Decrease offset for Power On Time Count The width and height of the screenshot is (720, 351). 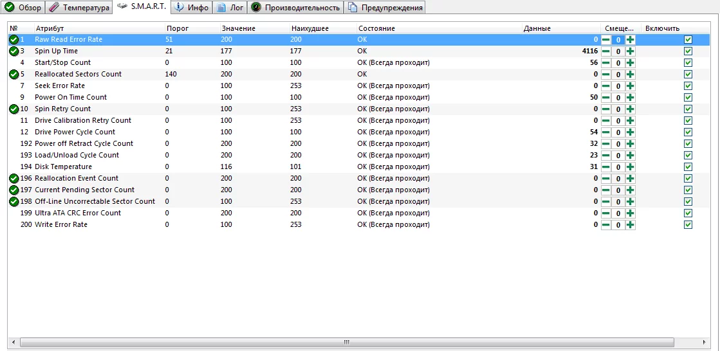606,97
